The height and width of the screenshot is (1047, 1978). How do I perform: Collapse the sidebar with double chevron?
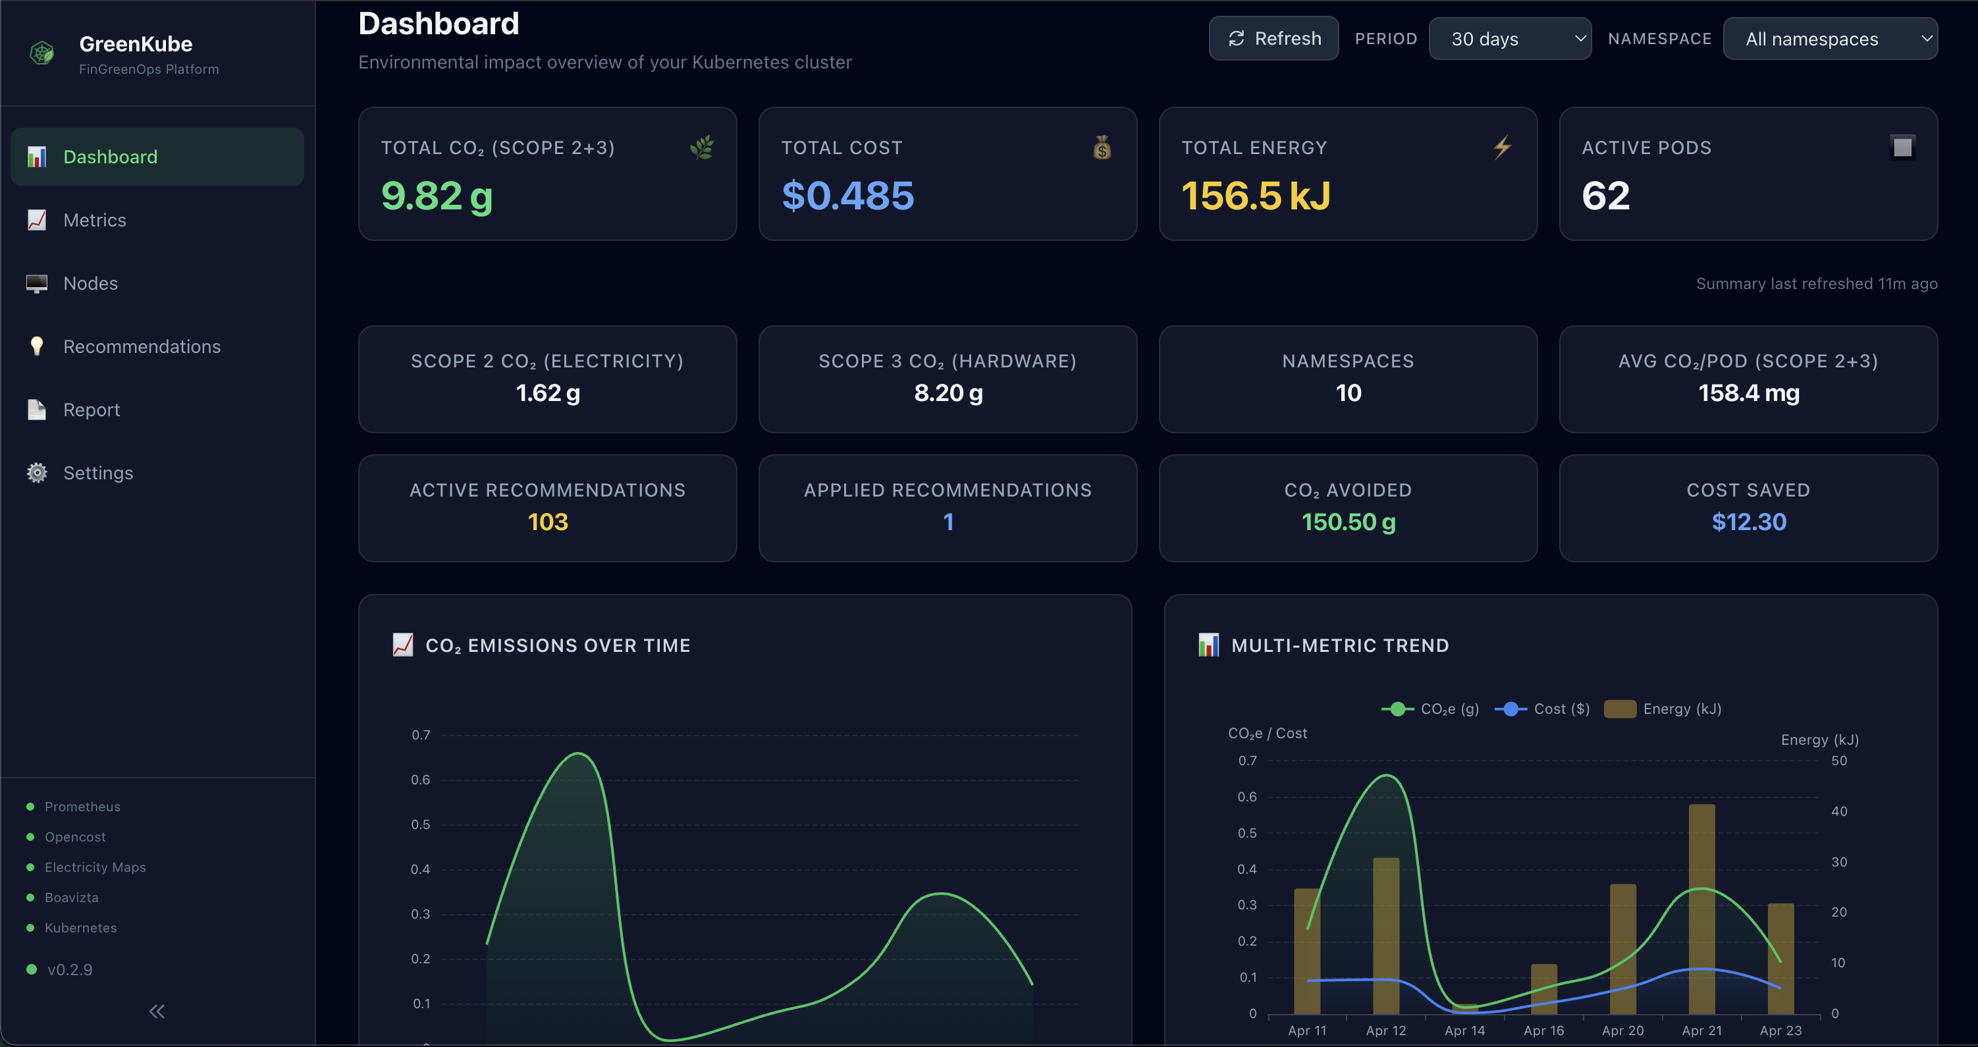pos(157,1011)
